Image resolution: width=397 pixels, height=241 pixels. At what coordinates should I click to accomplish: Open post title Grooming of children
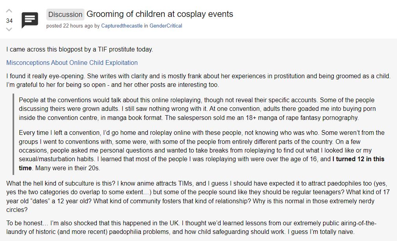point(160,14)
